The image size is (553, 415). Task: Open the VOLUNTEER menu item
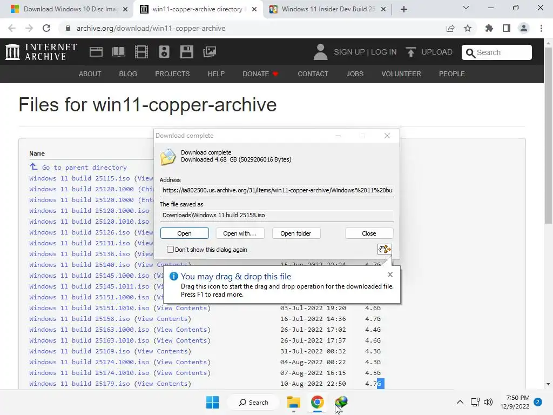pos(401,73)
